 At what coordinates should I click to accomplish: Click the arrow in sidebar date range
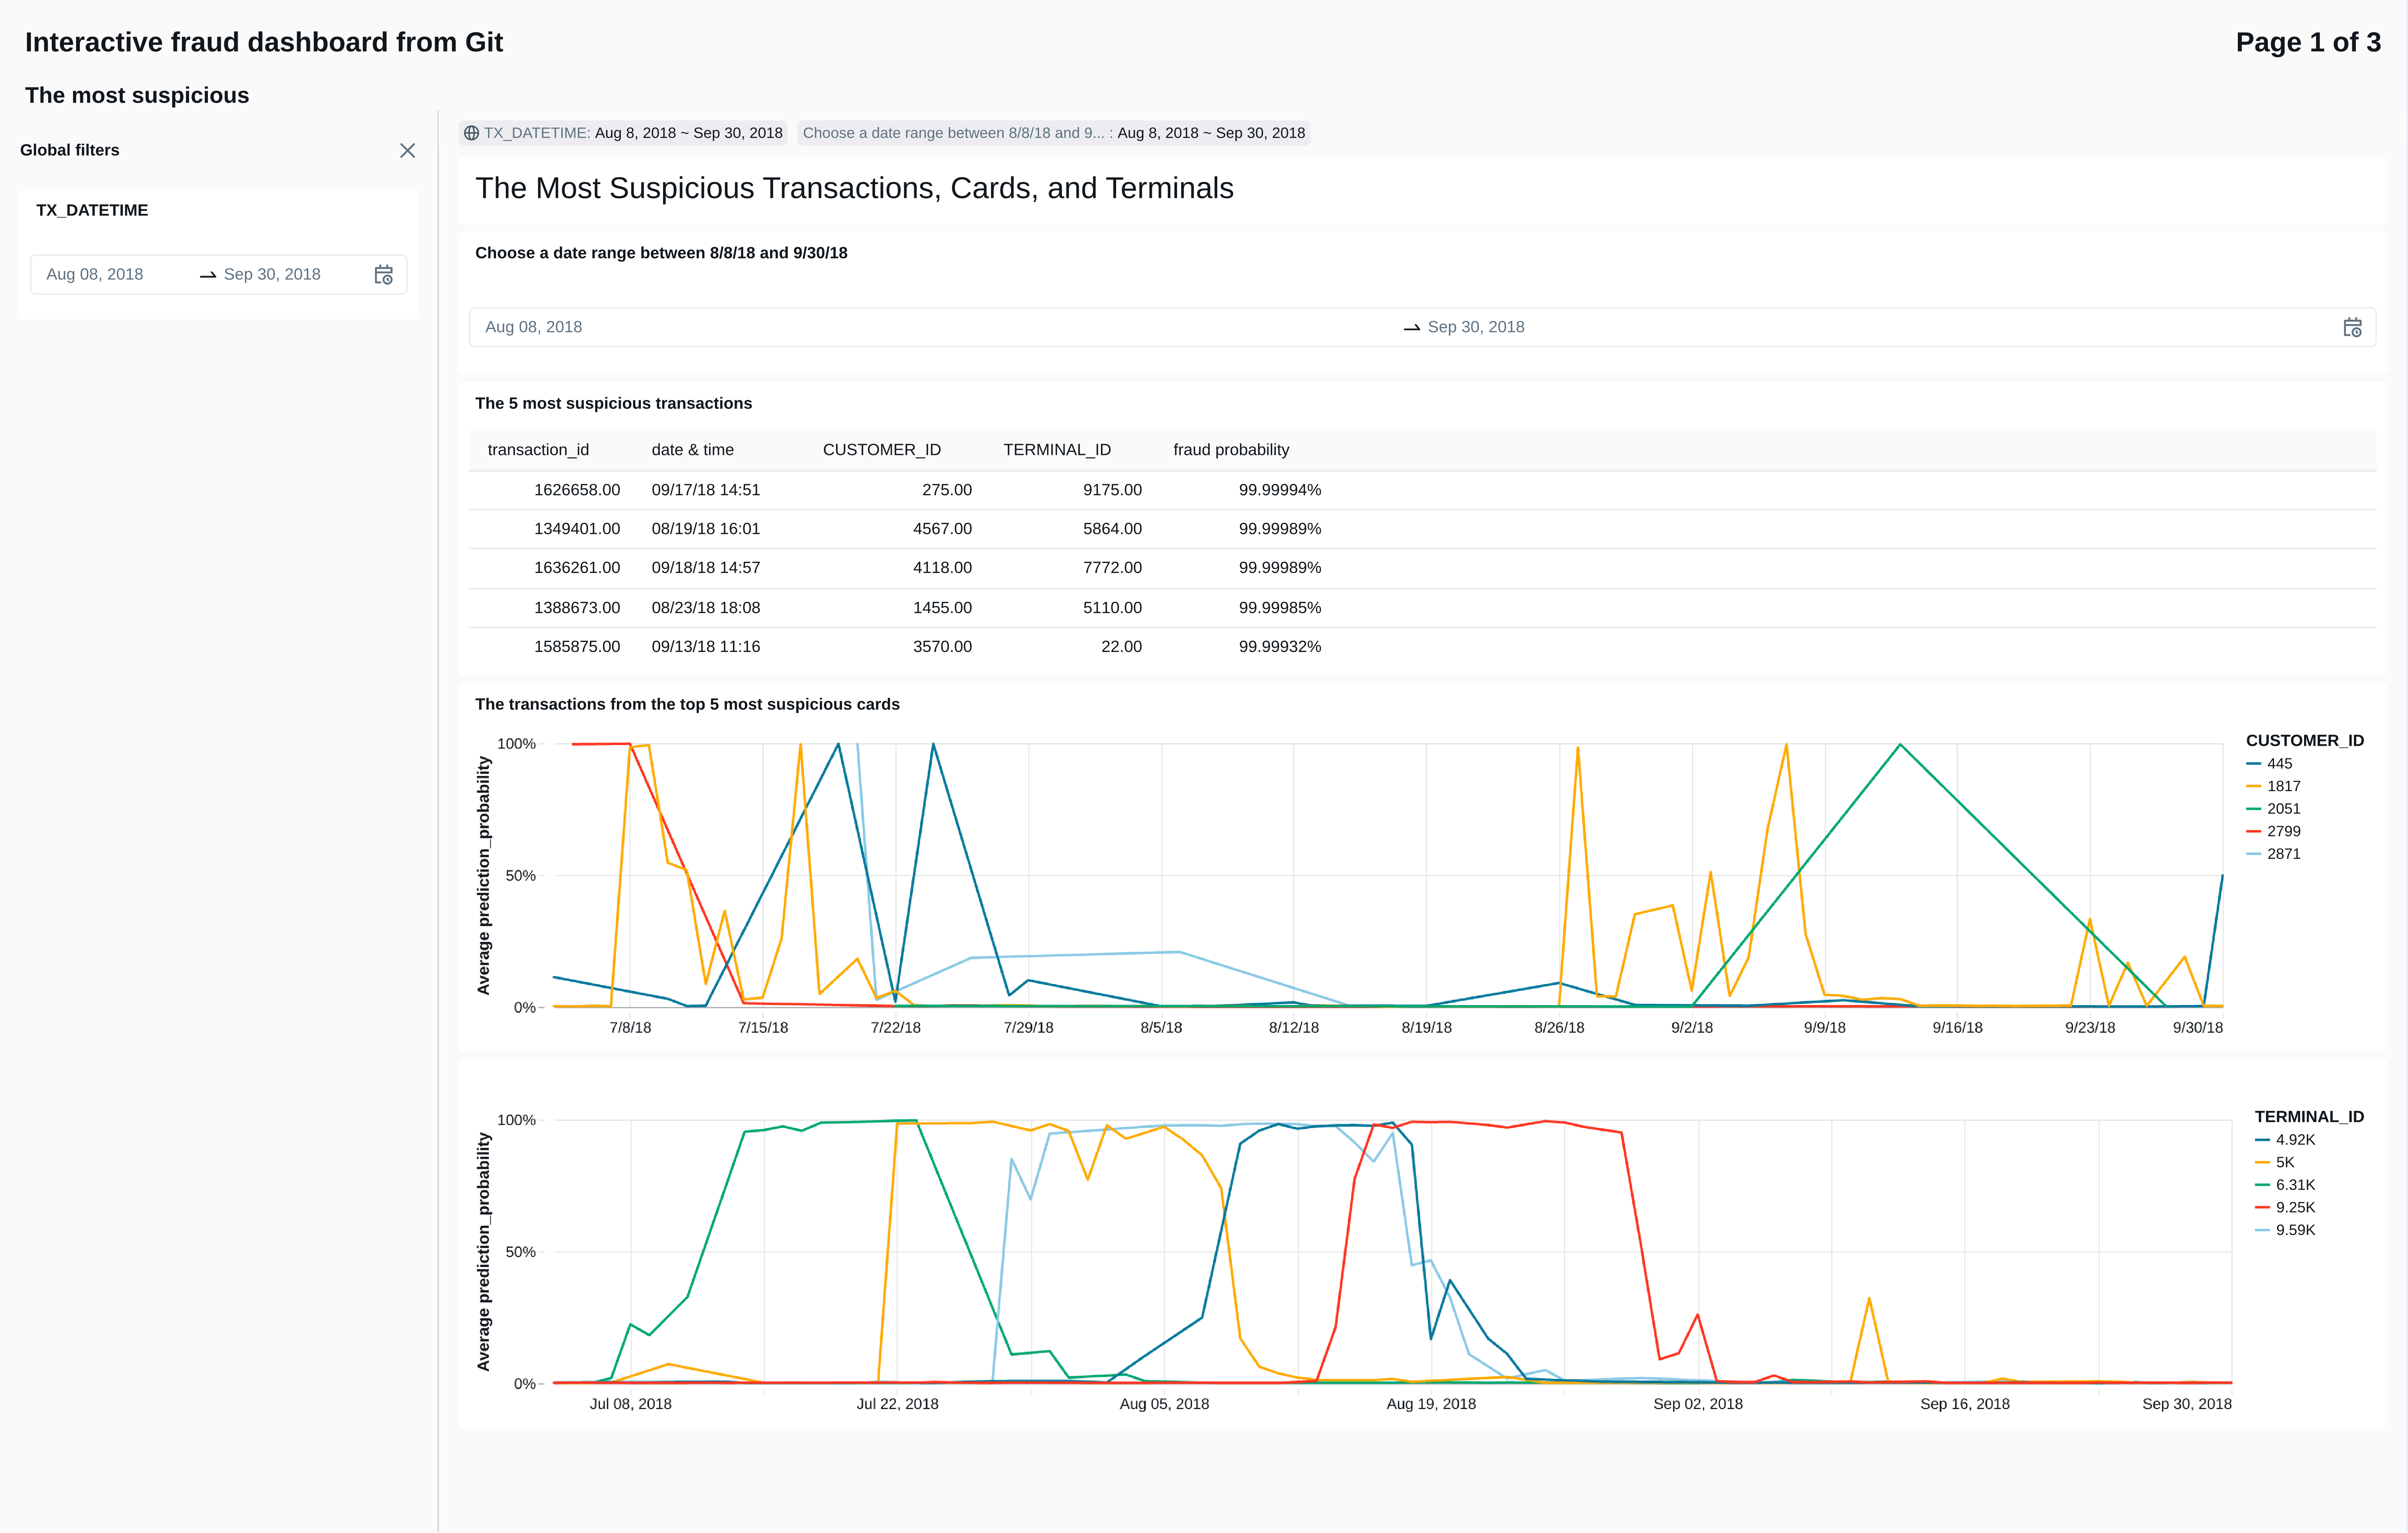pyautogui.click(x=208, y=275)
